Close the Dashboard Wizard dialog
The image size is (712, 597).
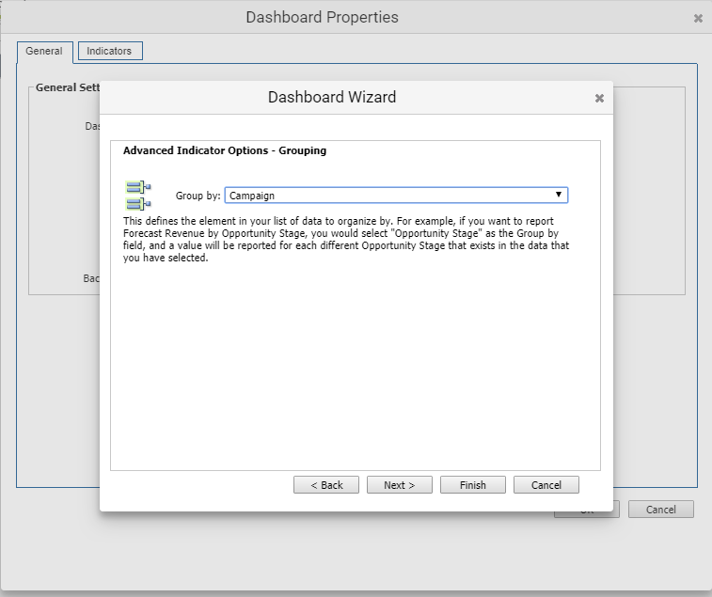pyautogui.click(x=599, y=98)
